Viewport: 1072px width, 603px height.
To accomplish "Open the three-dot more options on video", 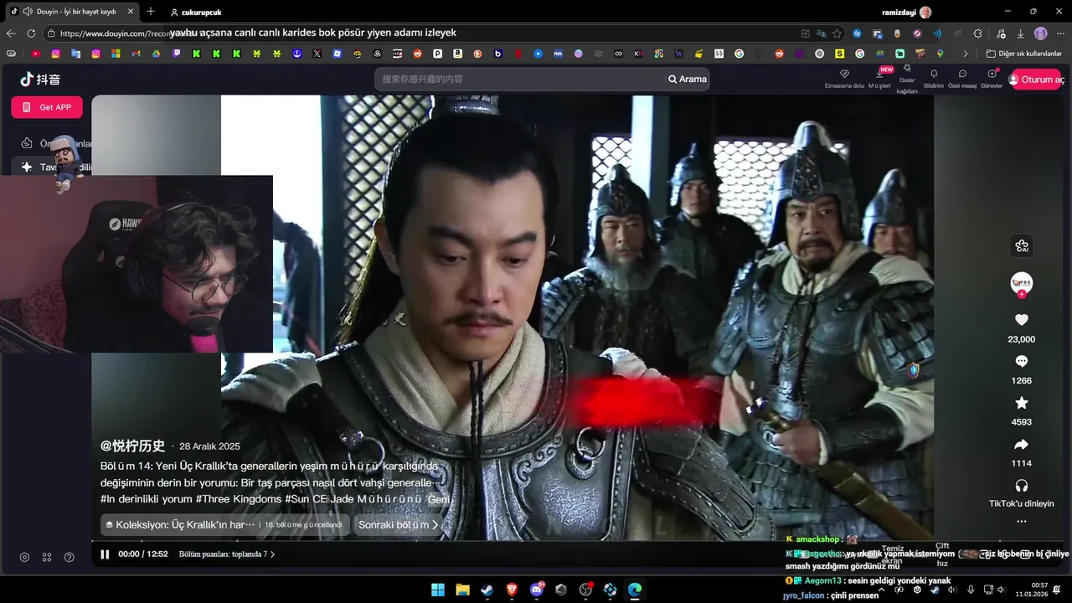I will [x=1021, y=521].
